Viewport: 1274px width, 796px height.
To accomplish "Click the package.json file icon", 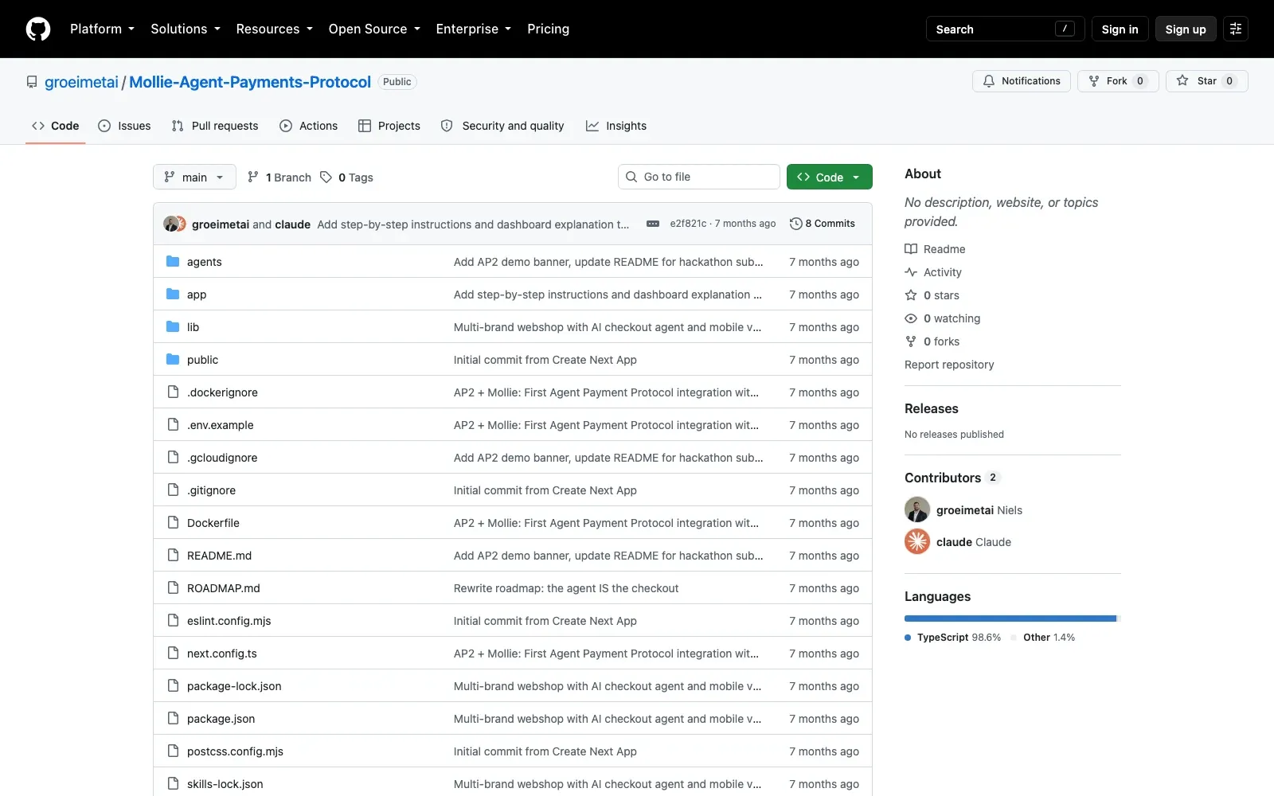I will pyautogui.click(x=173, y=718).
